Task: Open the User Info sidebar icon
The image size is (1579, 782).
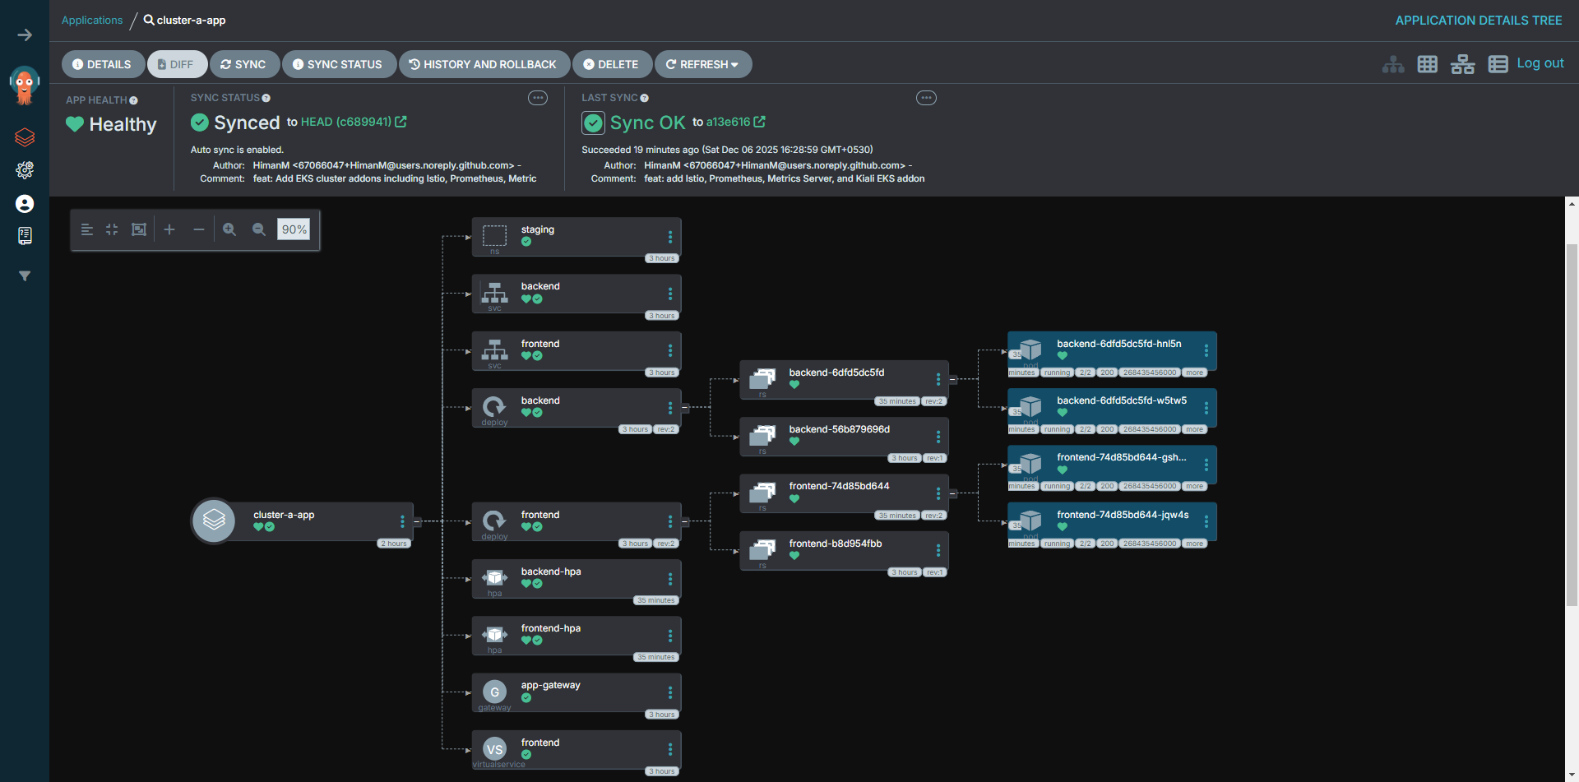Action: click(25, 204)
